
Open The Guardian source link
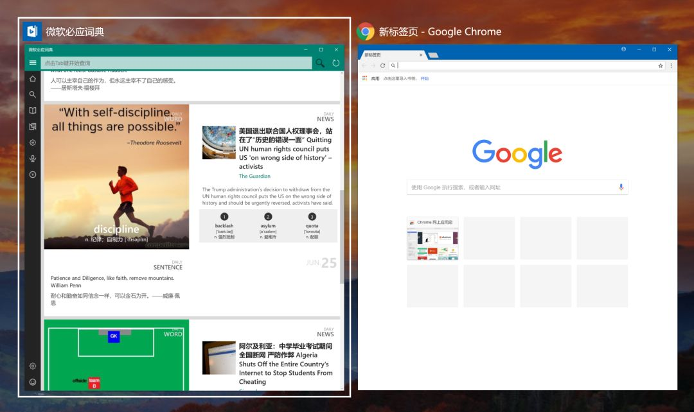click(x=254, y=176)
